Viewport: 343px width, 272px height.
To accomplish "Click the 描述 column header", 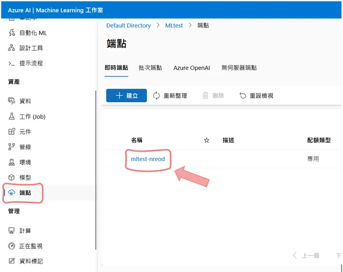I will point(228,140).
